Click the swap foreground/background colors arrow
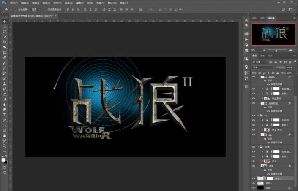Image resolution: width=298 pixels, height=191 pixels. coord(6,156)
